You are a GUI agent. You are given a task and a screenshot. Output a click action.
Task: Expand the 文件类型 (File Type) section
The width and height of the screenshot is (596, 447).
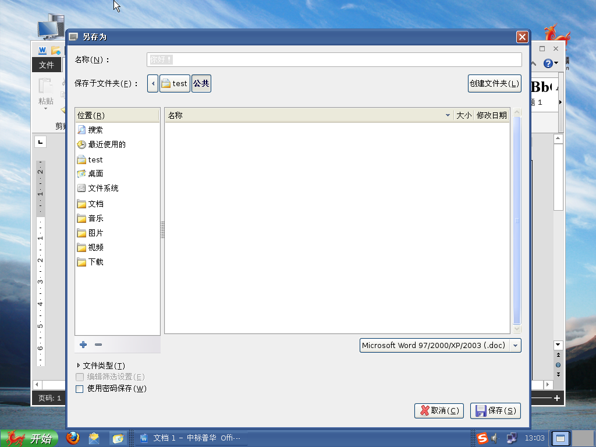click(104, 366)
